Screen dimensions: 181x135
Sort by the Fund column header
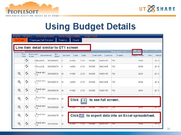[76, 55]
